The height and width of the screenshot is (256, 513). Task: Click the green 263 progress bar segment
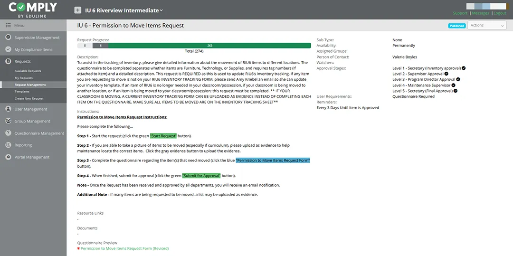(x=209, y=46)
